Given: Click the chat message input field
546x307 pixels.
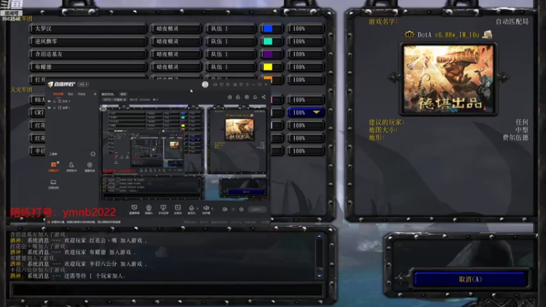Looking at the screenshot, I should click(167, 289).
